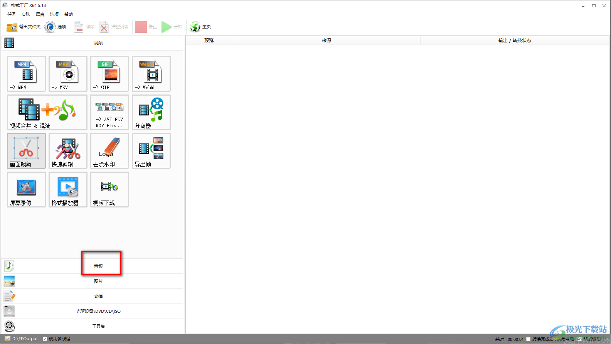Click the film strip icon in 视频 header
Viewport: 611px width, 344px height.
click(9, 43)
